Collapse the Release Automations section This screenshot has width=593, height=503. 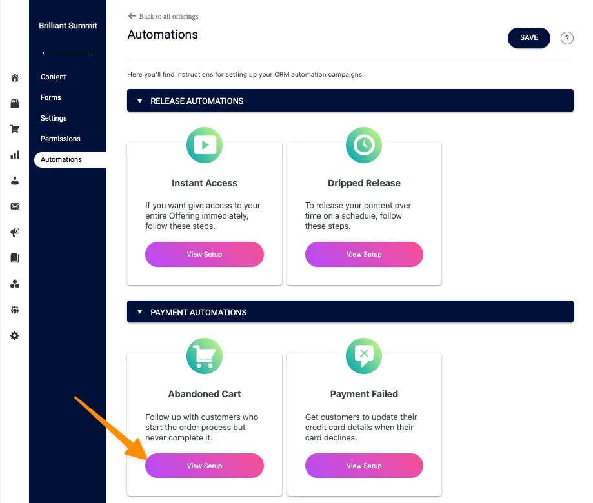(x=139, y=101)
